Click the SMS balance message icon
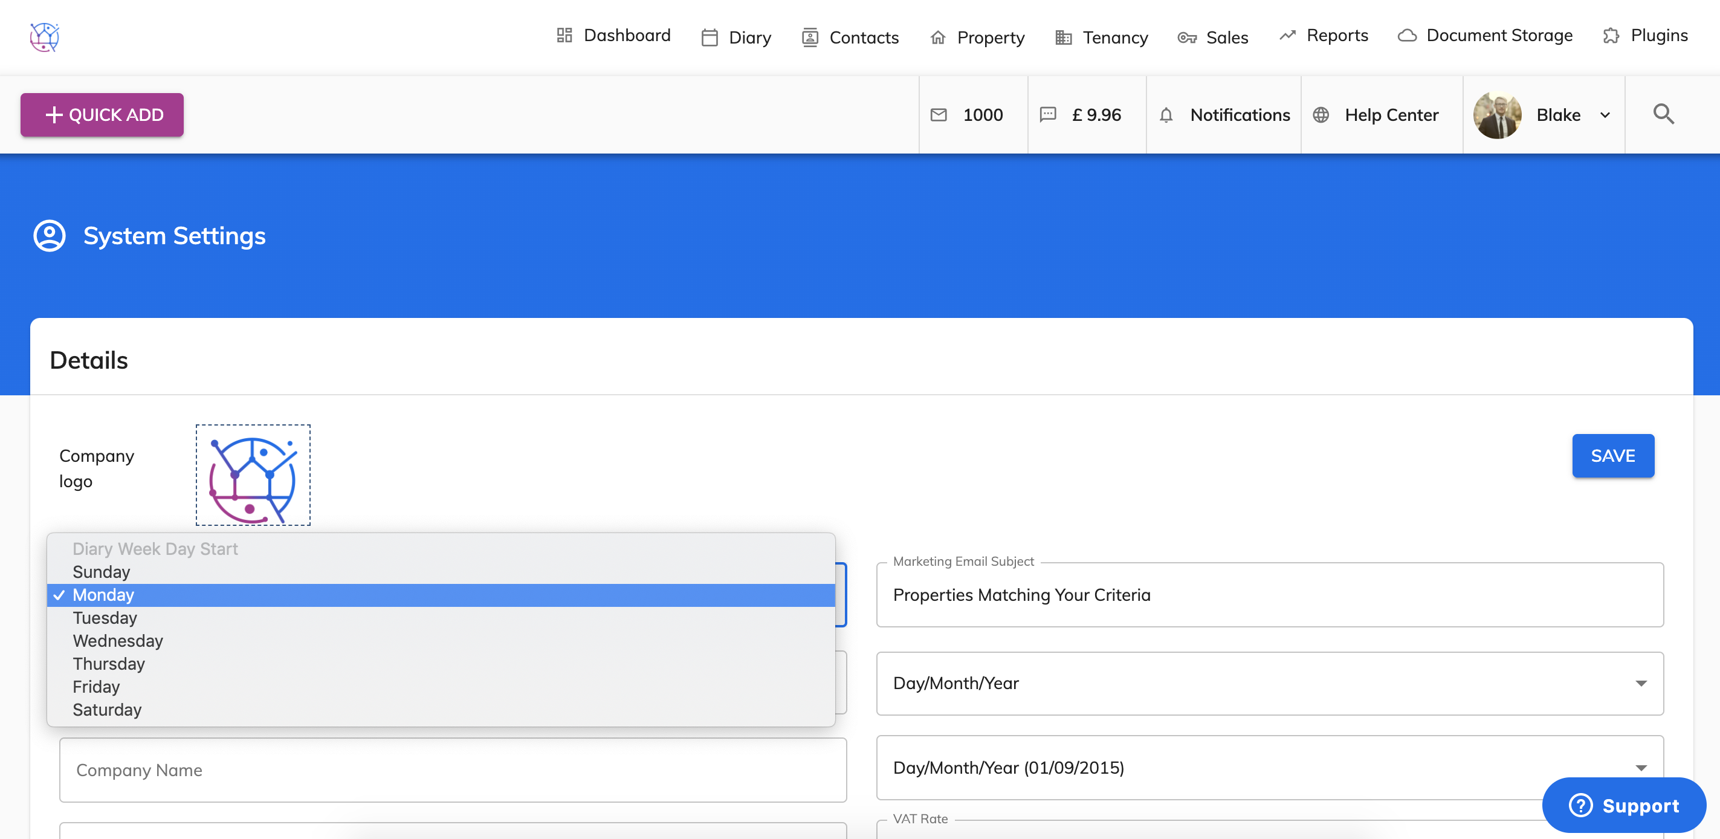 (1047, 115)
